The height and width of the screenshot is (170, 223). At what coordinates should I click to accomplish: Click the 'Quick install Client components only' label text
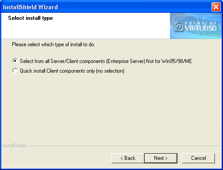pos(58,71)
